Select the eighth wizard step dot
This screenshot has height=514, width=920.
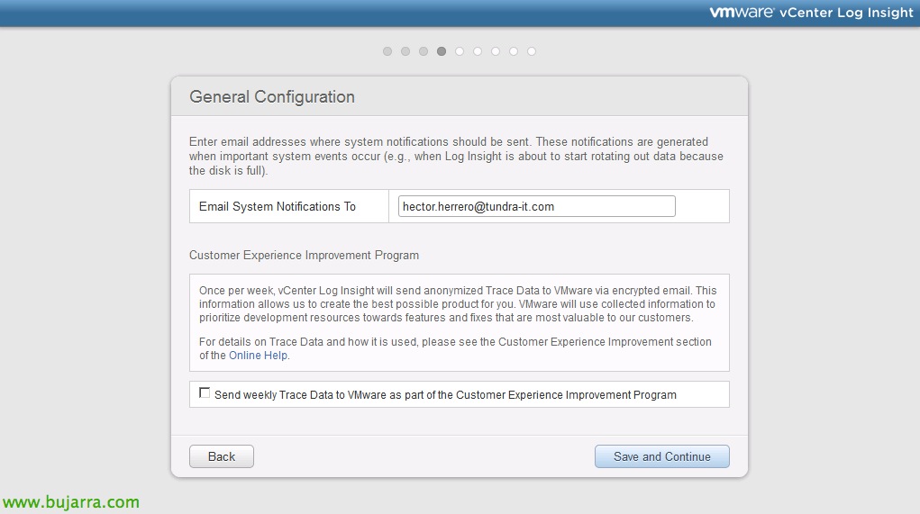(x=514, y=51)
